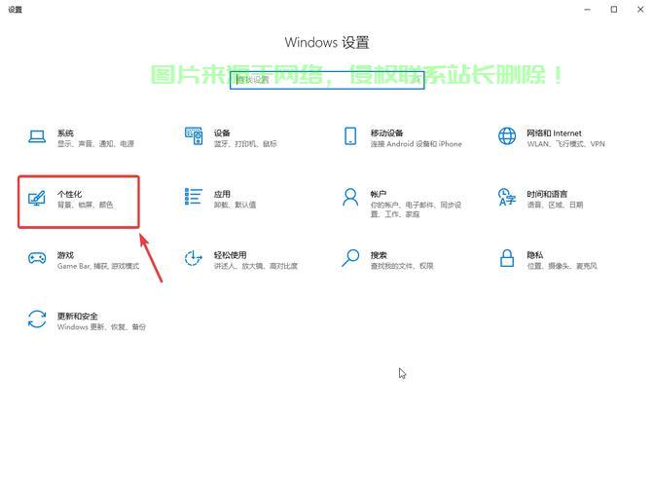Select the 帐户 category title

379,194
